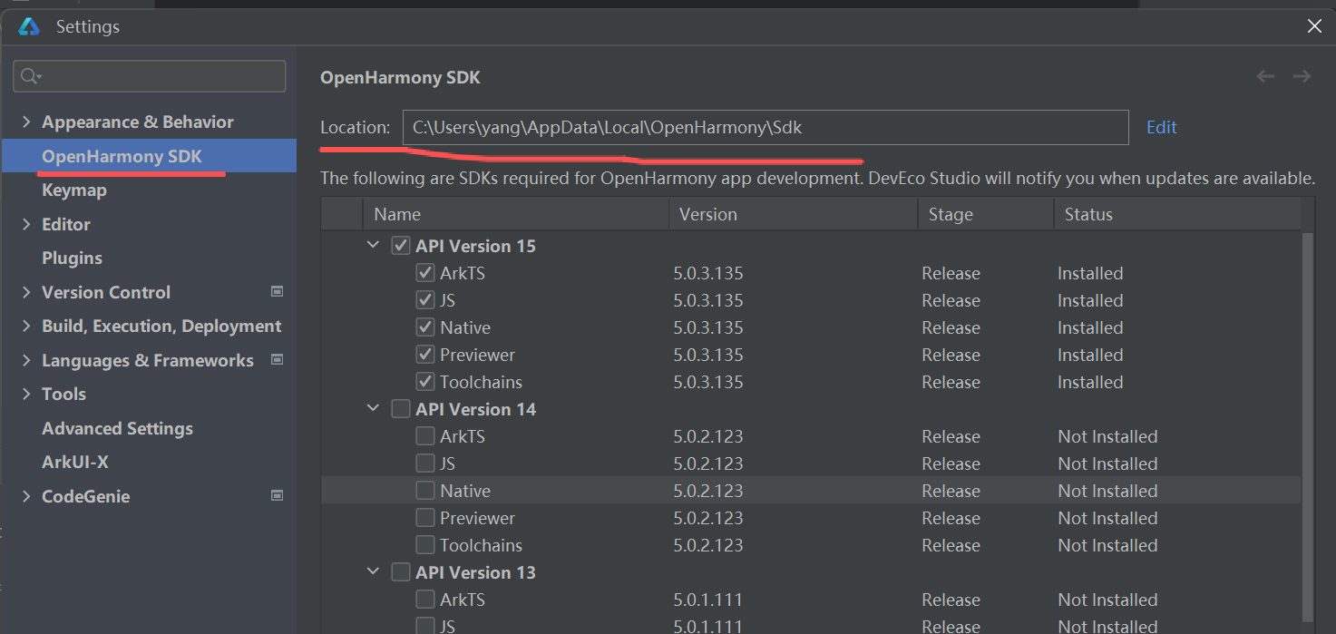Expand Build, Execution, Deployment chevron
Screen dimensions: 1336x634
point(26,326)
